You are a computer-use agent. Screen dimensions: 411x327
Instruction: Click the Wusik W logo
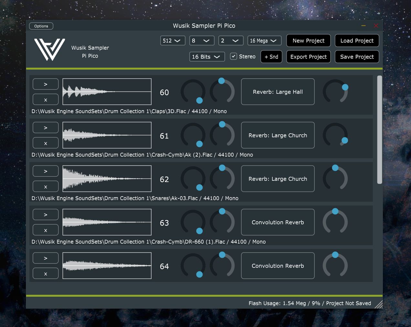pyautogui.click(x=50, y=50)
